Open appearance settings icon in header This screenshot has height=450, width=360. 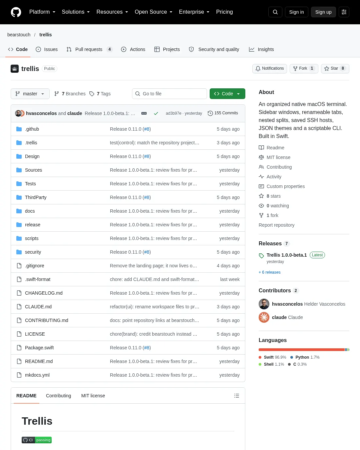pyautogui.click(x=344, y=12)
